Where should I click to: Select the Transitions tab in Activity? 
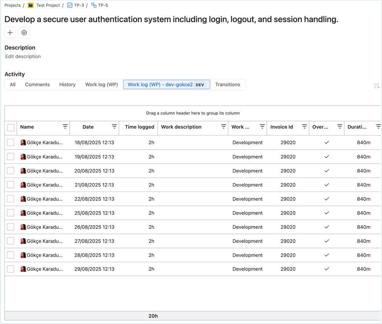(228, 84)
